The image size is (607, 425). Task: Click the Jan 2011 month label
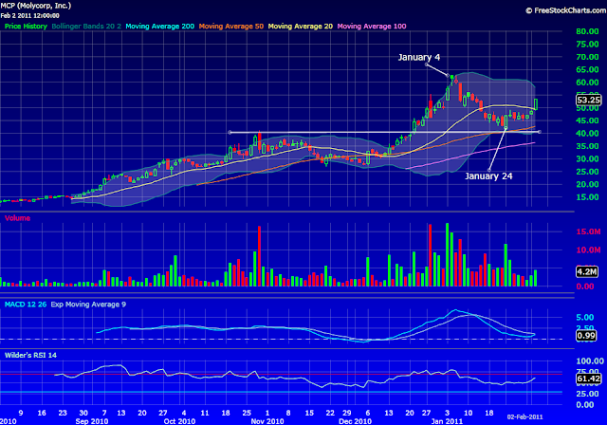coord(447,421)
